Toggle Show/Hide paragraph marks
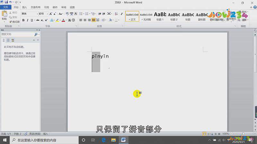 coord(122,14)
